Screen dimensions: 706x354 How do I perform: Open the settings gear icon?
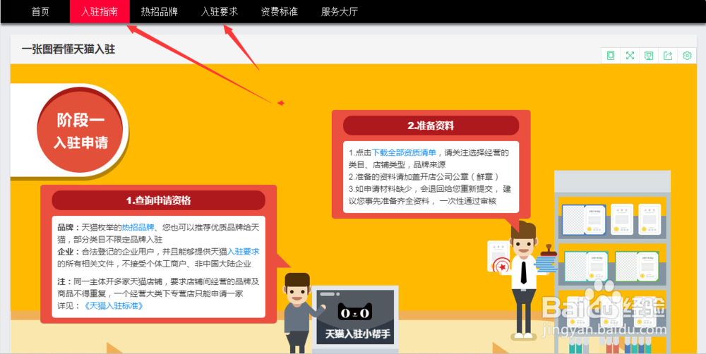[x=687, y=56]
